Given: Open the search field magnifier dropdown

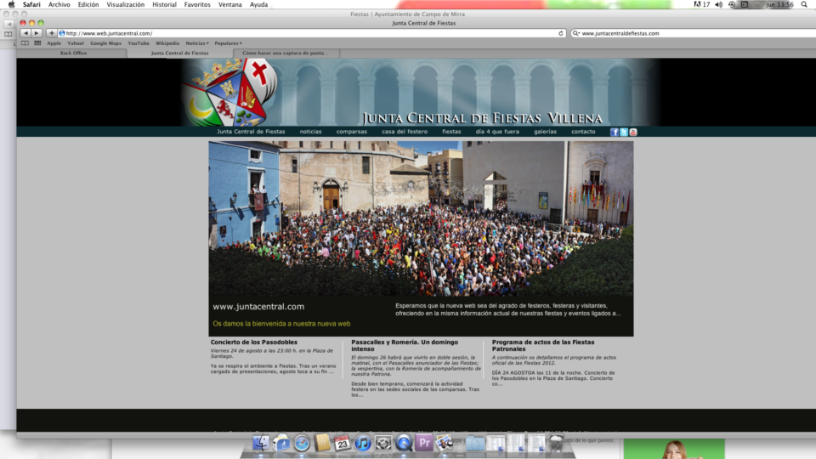Looking at the screenshot, I should 575,33.
